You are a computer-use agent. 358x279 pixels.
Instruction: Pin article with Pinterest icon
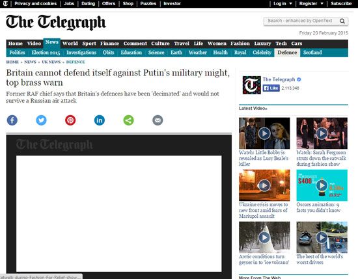point(70,120)
